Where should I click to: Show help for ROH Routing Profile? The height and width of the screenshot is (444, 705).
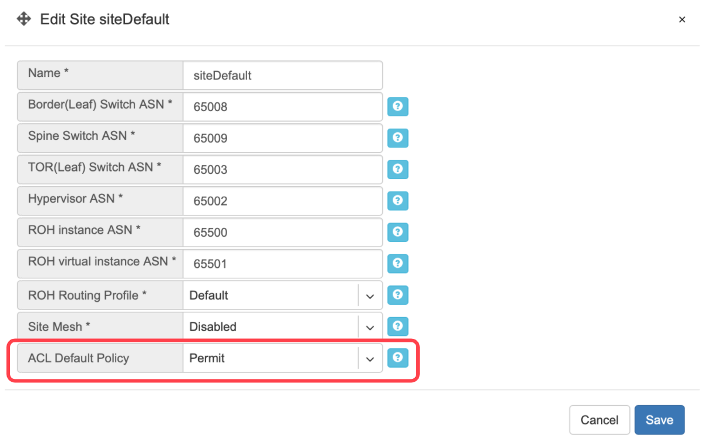pos(397,295)
